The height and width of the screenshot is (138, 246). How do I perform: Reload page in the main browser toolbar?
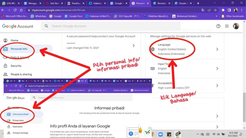tap(15, 10)
